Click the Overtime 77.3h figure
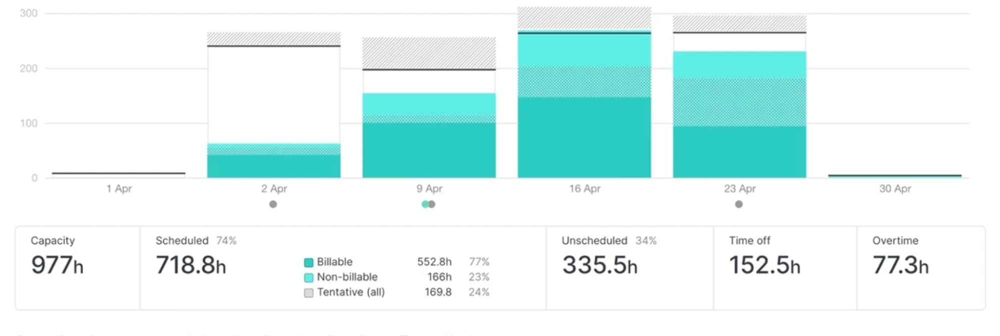Image resolution: width=1000 pixels, height=336 pixels. click(900, 265)
